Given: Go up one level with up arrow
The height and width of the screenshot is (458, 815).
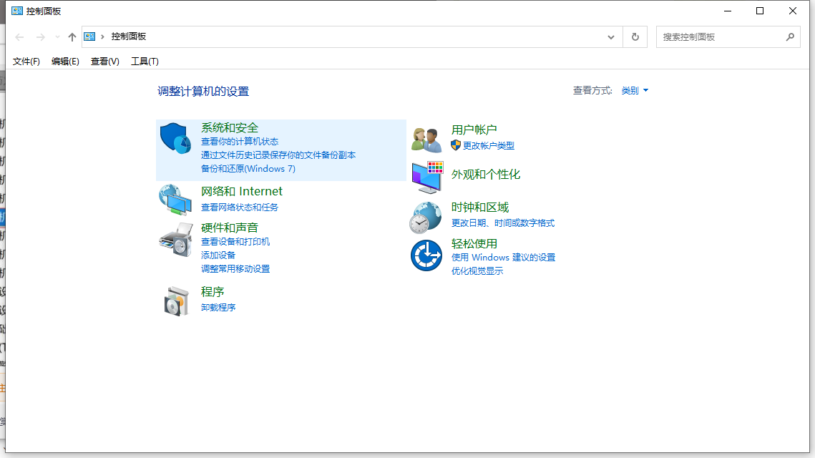Looking at the screenshot, I should pos(72,37).
